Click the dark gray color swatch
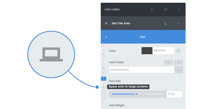This screenshot has height=109, width=202. click(x=147, y=51)
